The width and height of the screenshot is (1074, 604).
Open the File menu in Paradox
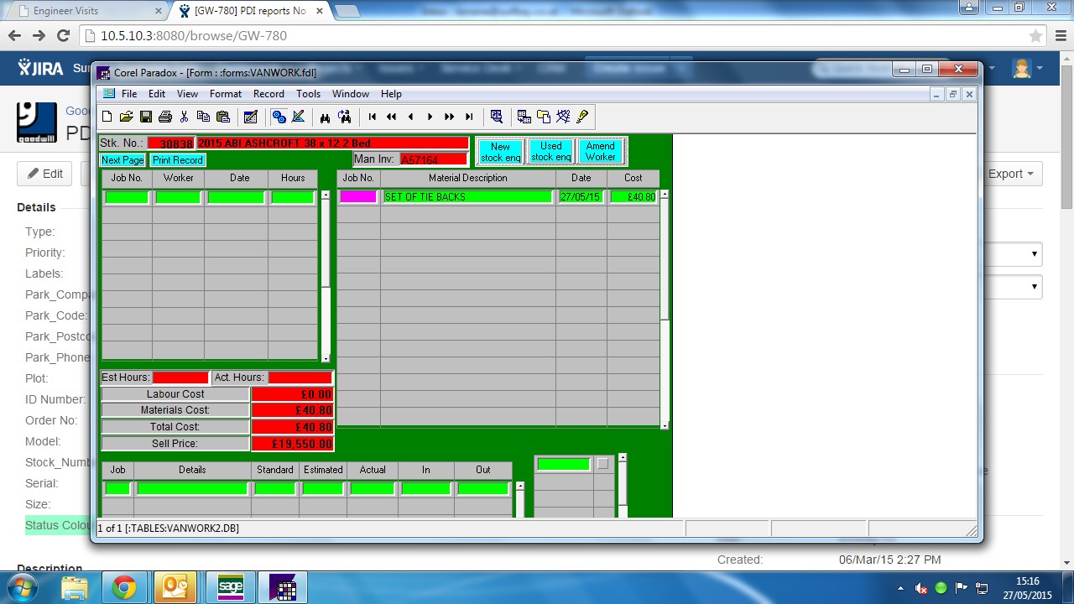click(129, 94)
